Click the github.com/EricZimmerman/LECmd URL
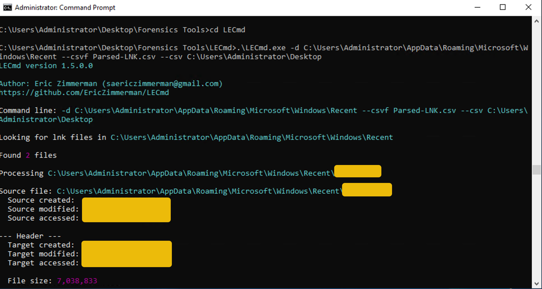This screenshot has height=289, width=542. (x=84, y=93)
